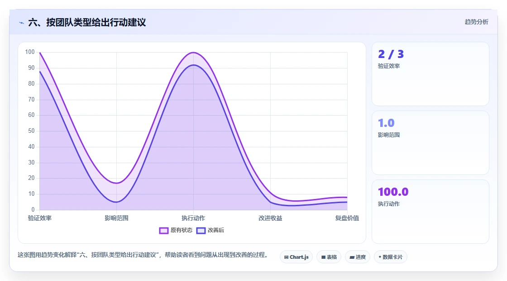
Task: Click the 验证效率 x-axis label
Action: [x=40, y=218]
